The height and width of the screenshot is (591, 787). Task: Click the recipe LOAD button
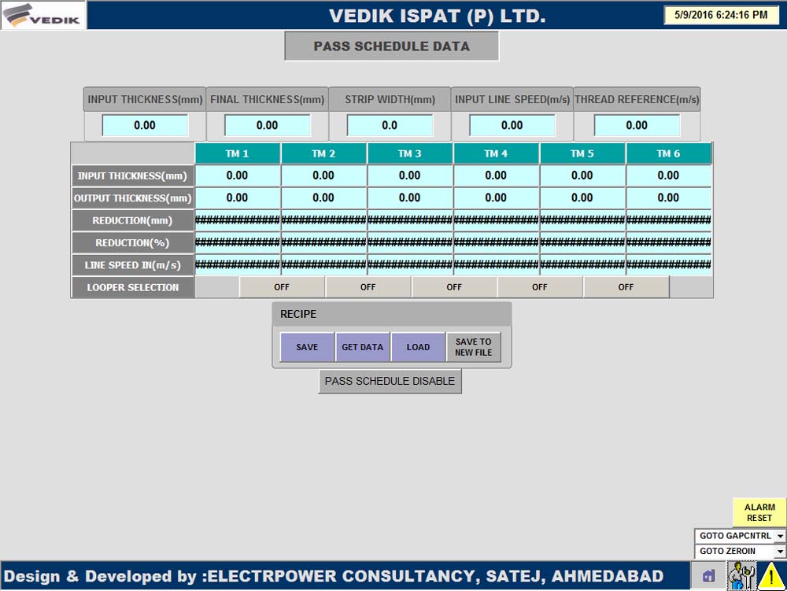click(418, 347)
